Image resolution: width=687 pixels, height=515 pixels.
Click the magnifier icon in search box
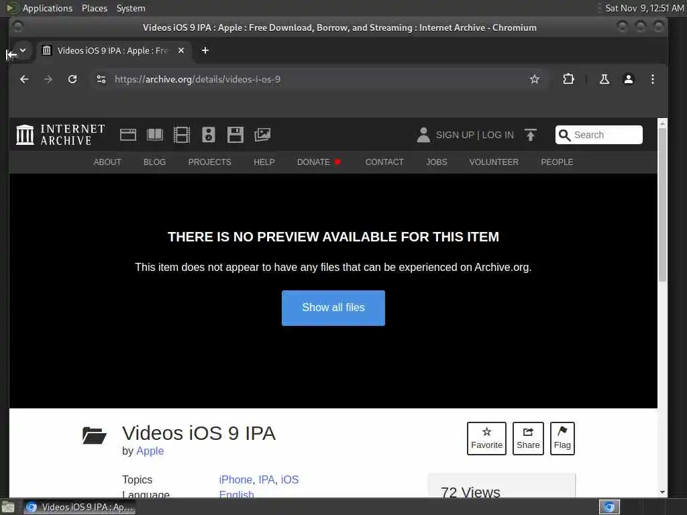[565, 135]
